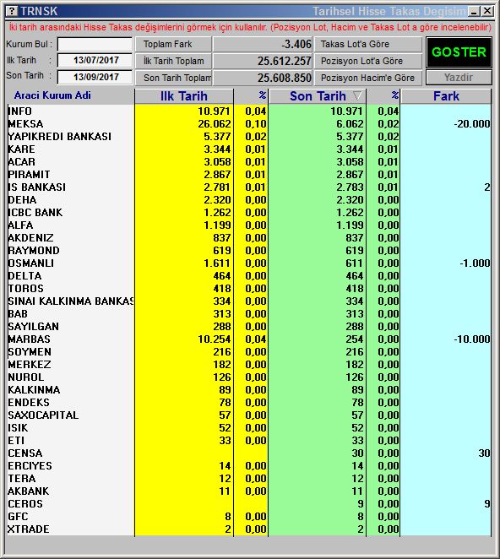Select the ENDEKS row
500x559 pixels.
click(249, 403)
